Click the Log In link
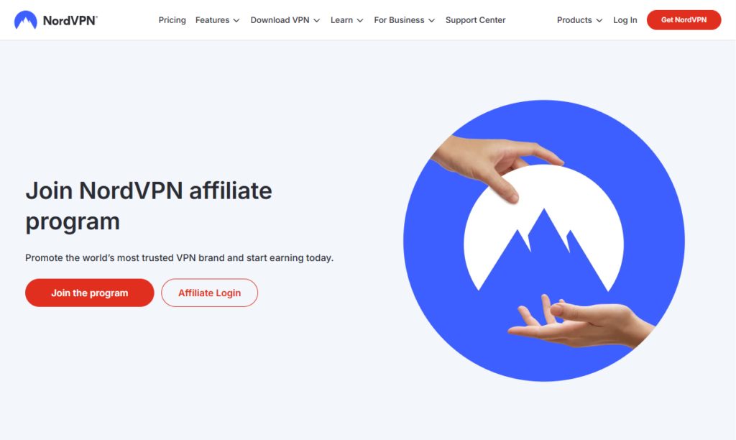 [x=625, y=20]
